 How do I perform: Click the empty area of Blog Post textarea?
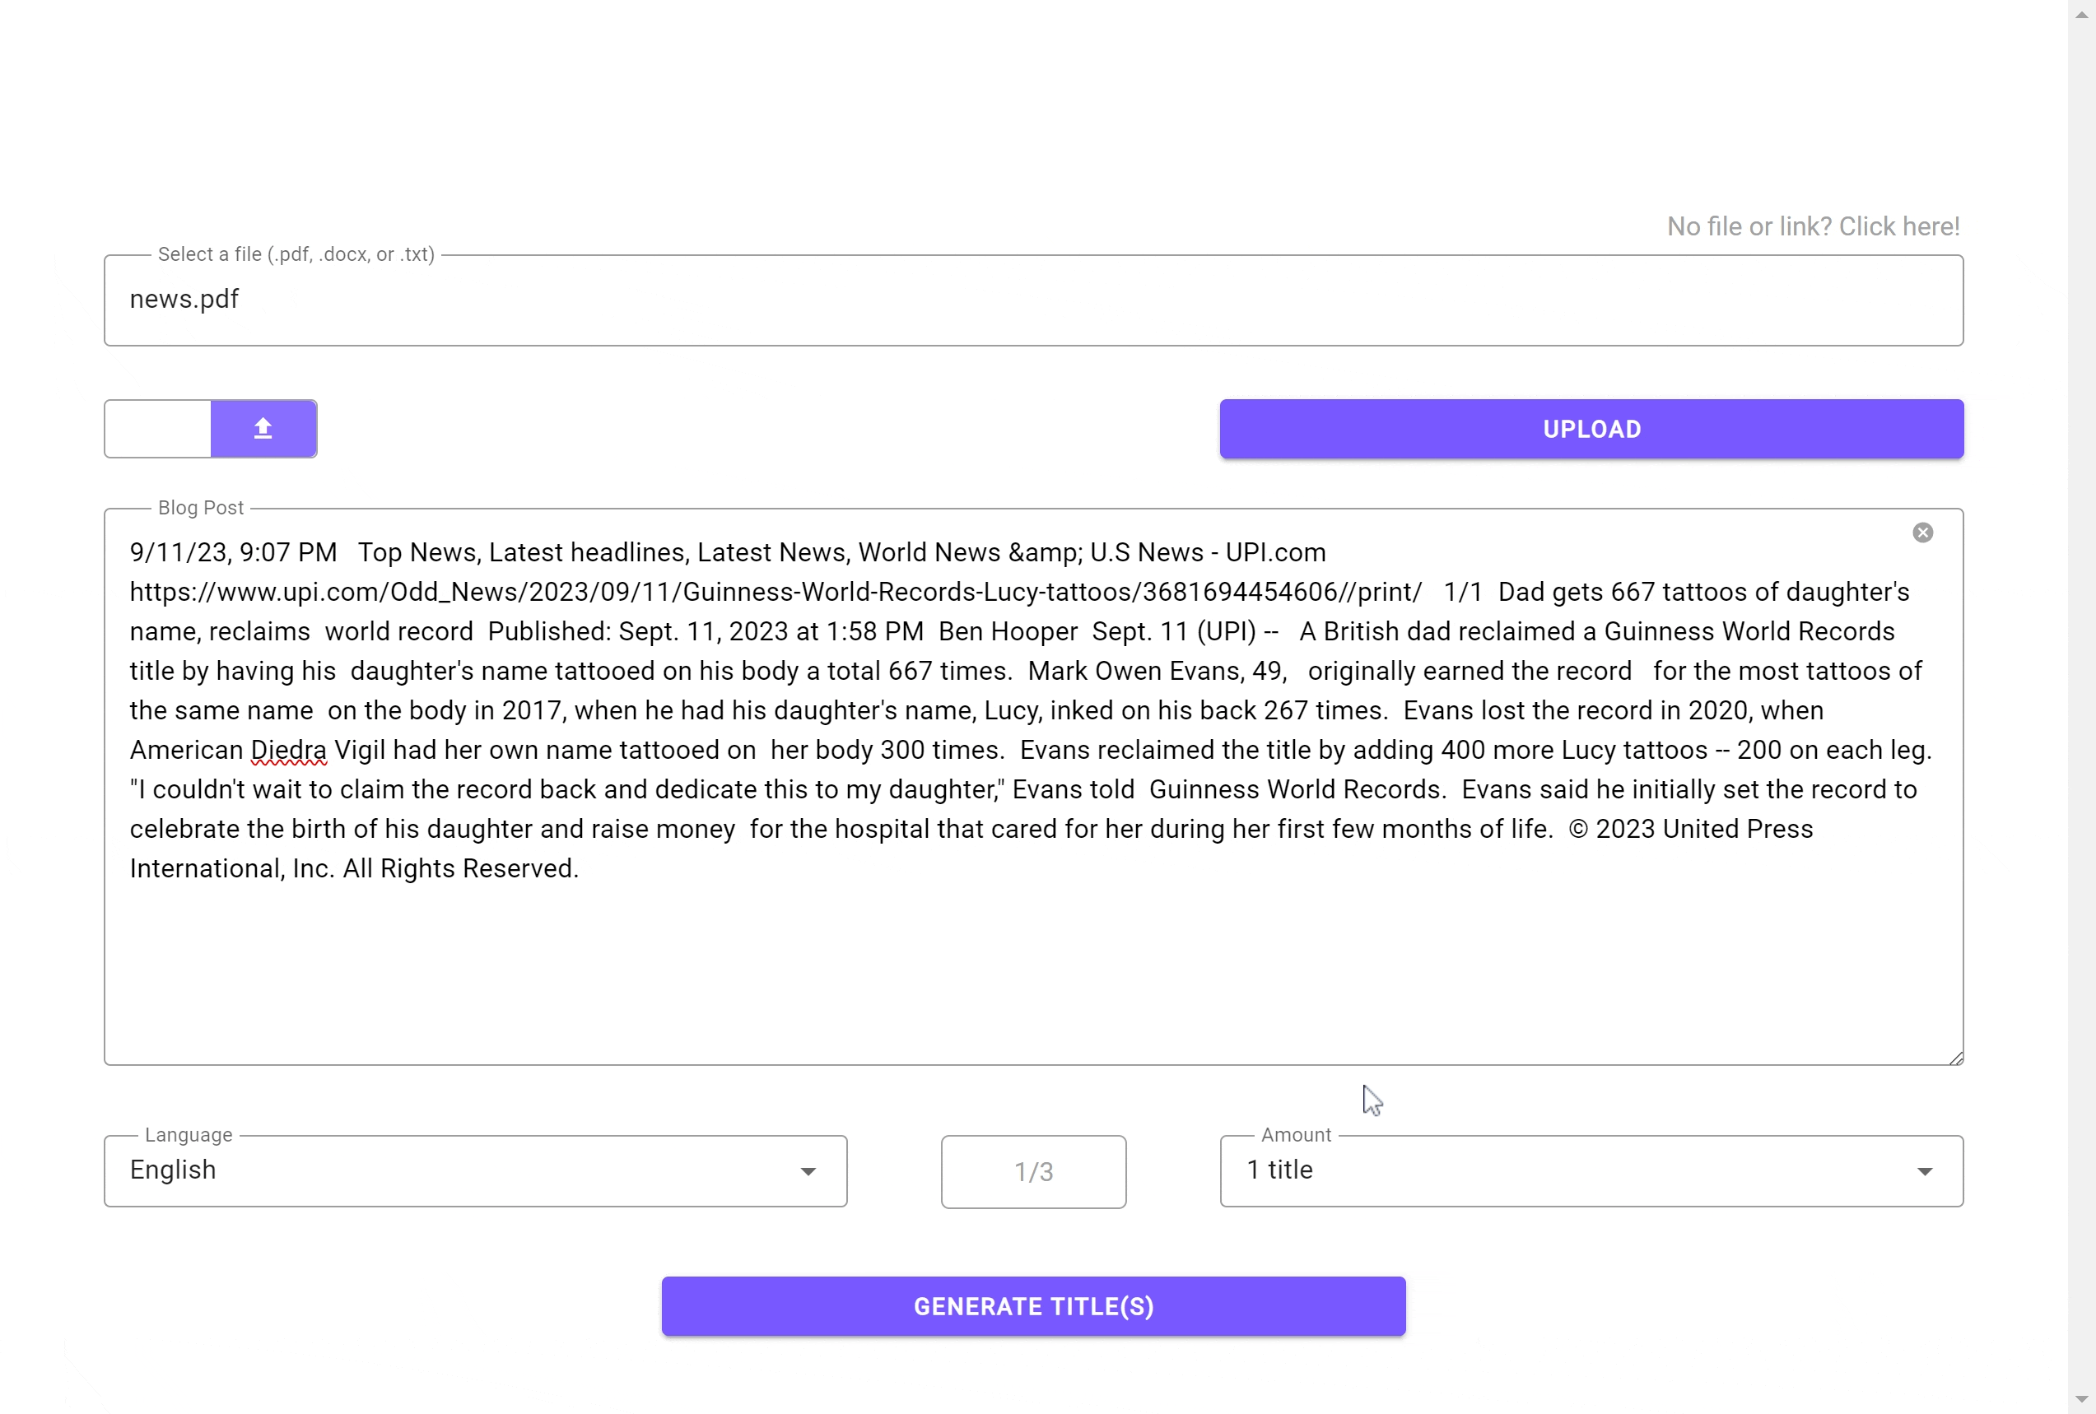tap(1033, 974)
